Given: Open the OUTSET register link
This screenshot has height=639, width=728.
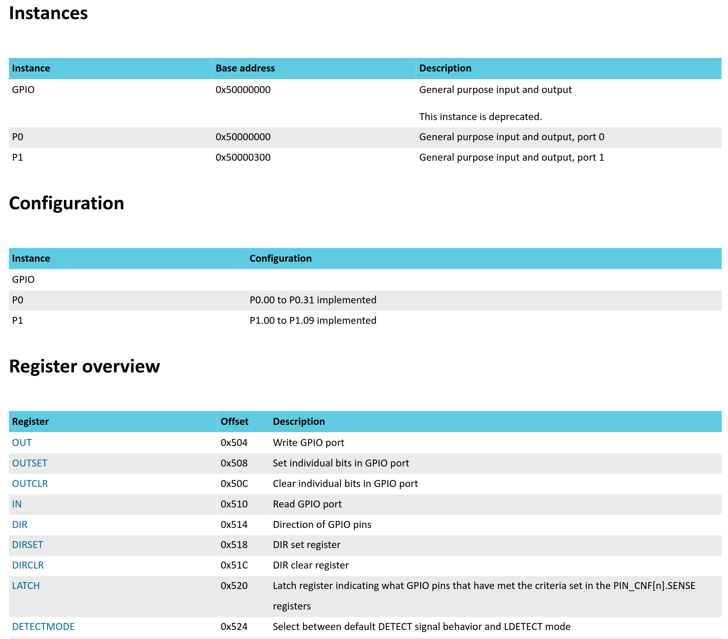Looking at the screenshot, I should tap(30, 463).
